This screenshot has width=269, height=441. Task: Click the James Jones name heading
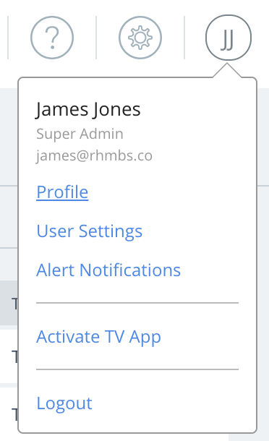pyautogui.click(x=88, y=109)
